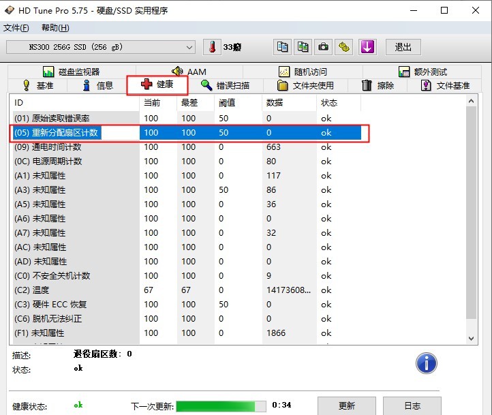Switch to the 磁盘监视器 tab
Viewport: 492px width, 415px height.
click(x=71, y=72)
